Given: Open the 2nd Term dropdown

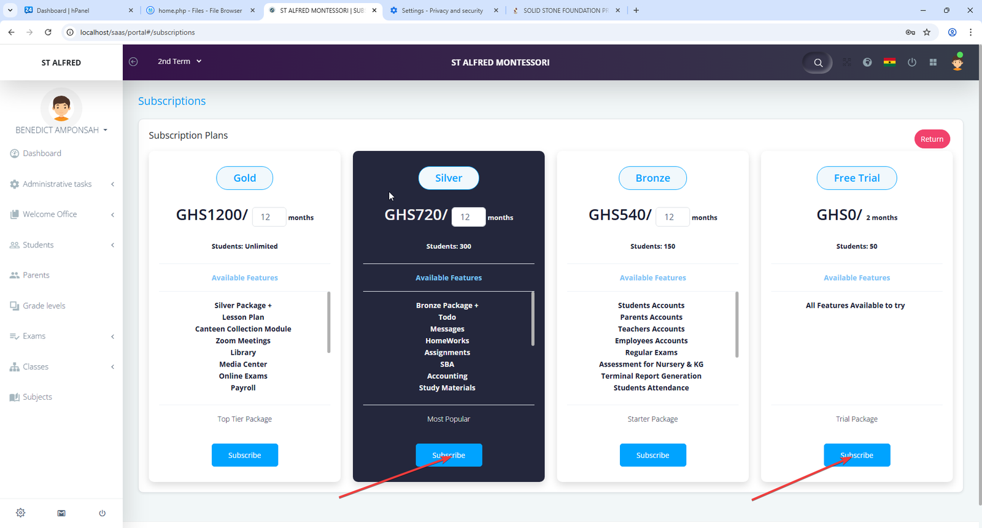Looking at the screenshot, I should pos(179,61).
